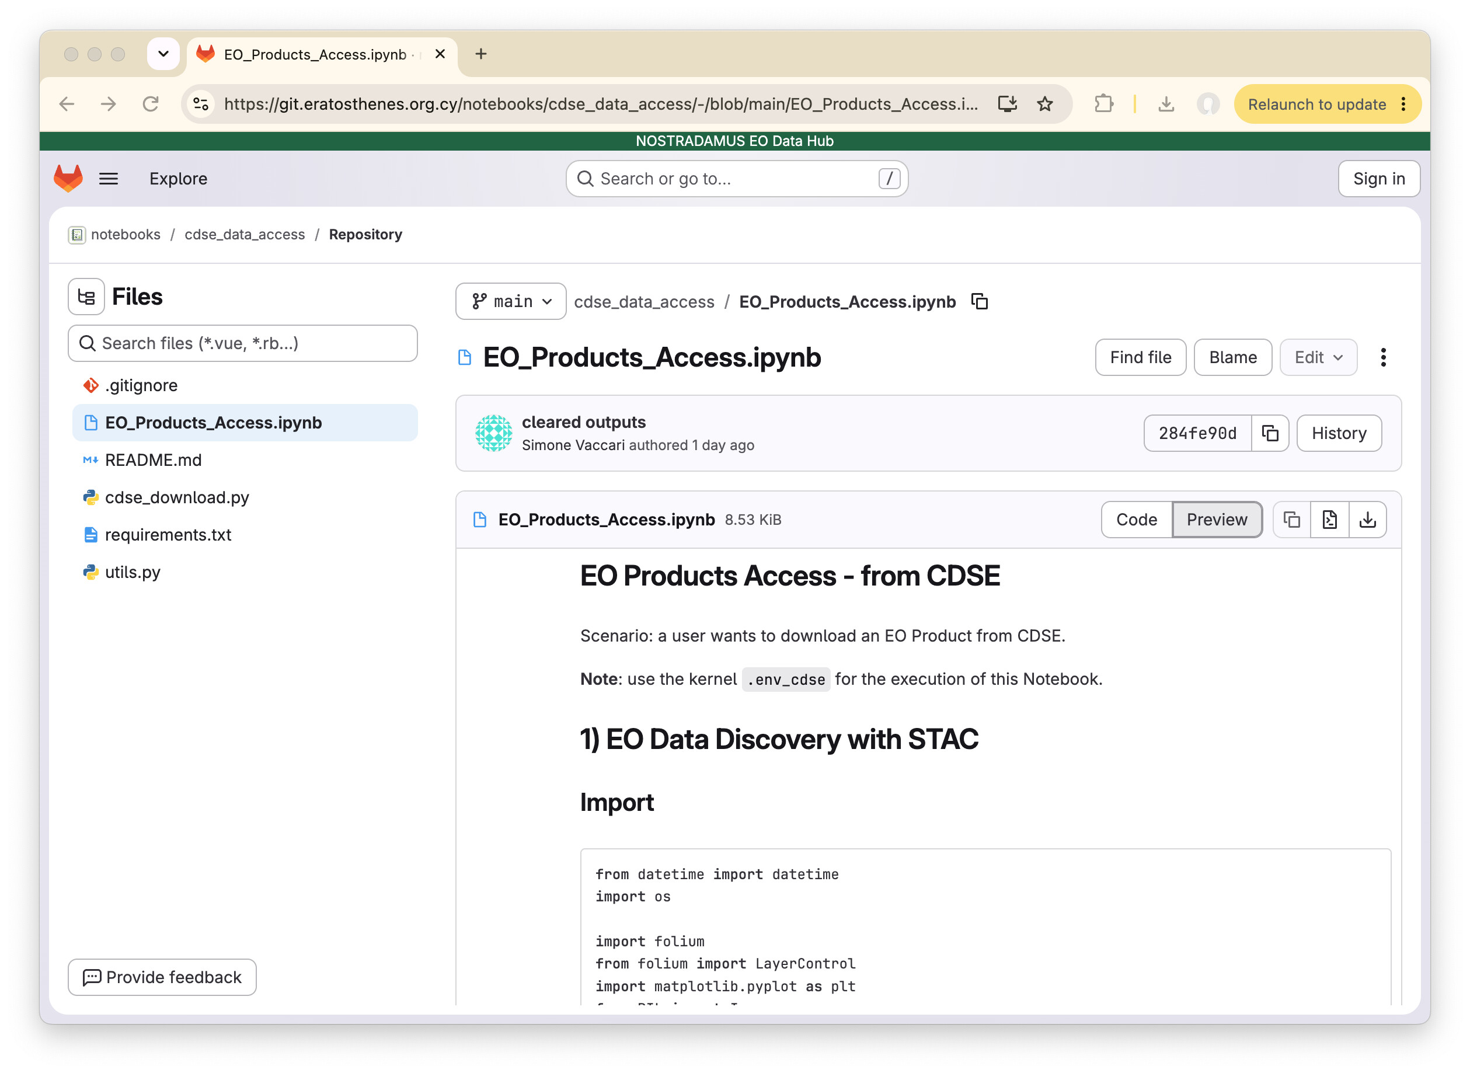Switch to Code view

(1137, 520)
